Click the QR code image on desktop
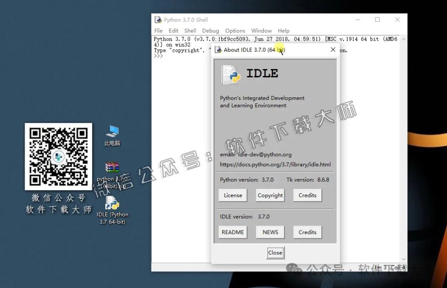Viewport: 447px width, 288px height. pyautogui.click(x=58, y=156)
